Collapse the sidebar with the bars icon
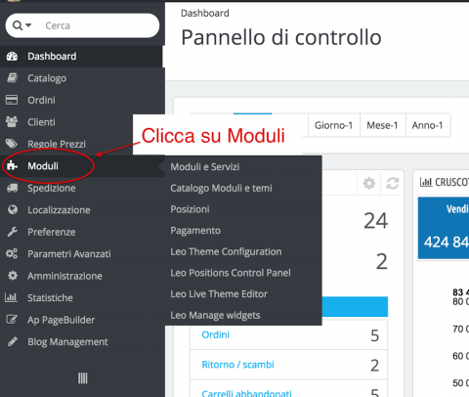469x397 pixels. (x=82, y=378)
